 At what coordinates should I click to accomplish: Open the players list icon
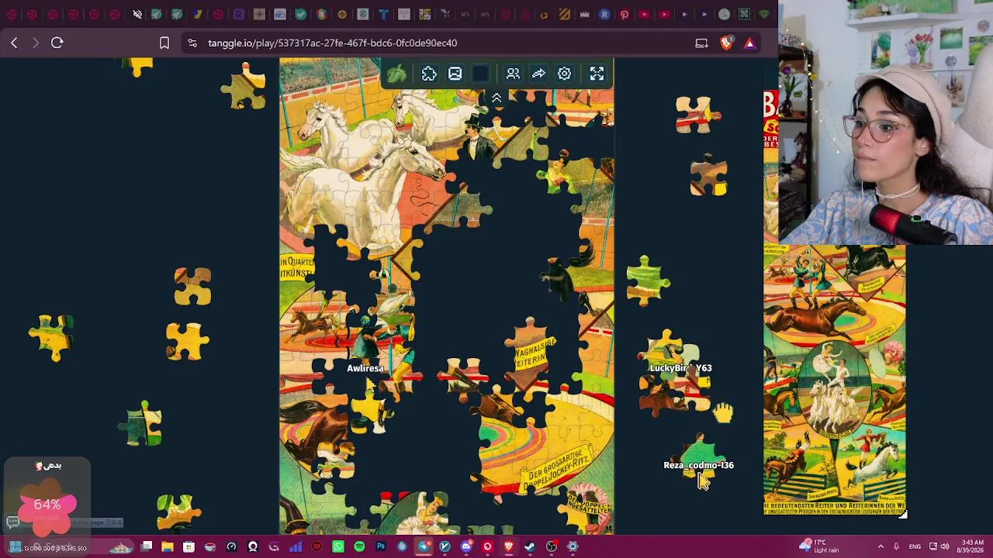[513, 74]
